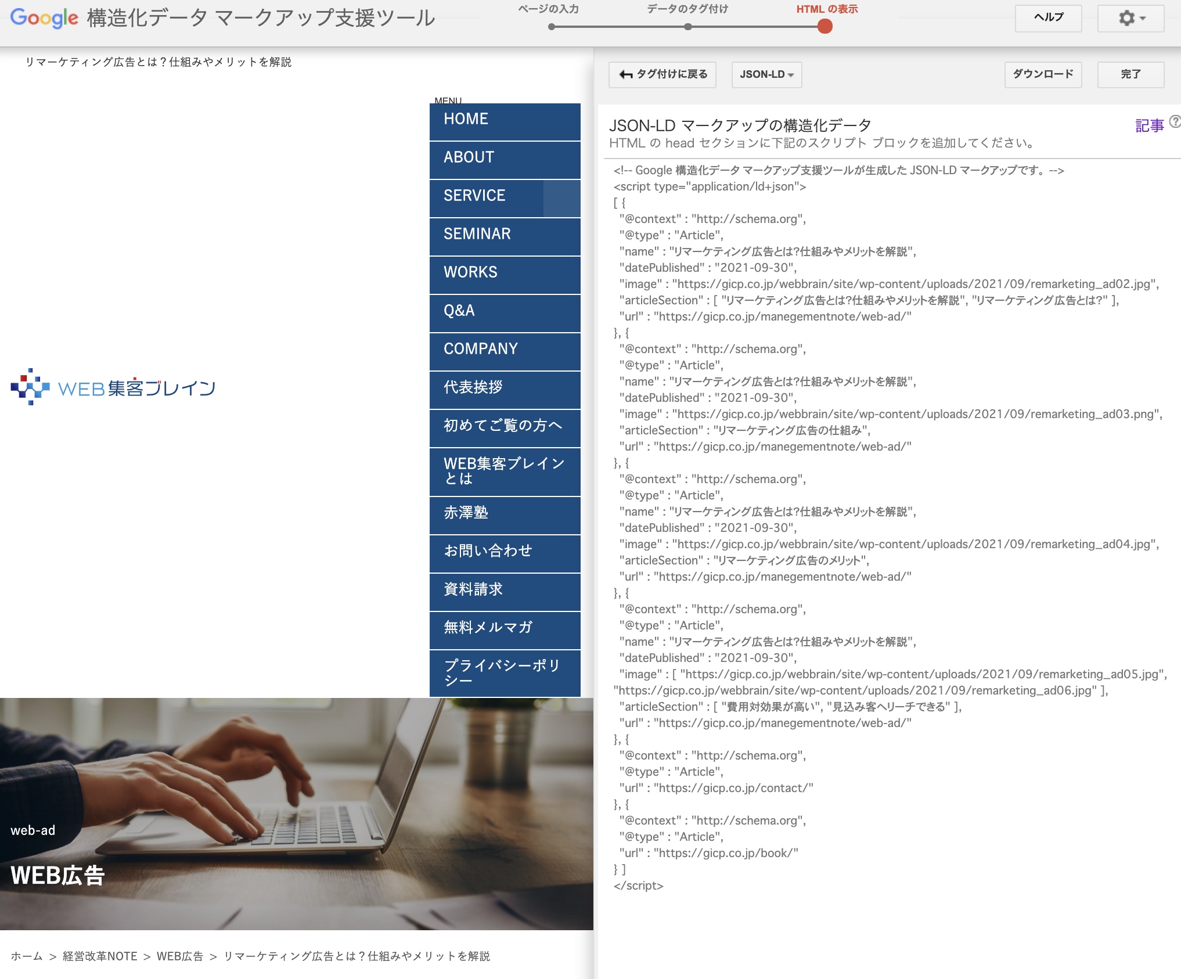1181x979 pixels.
Task: Click the WEB広告 hero title
Action: tap(57, 876)
